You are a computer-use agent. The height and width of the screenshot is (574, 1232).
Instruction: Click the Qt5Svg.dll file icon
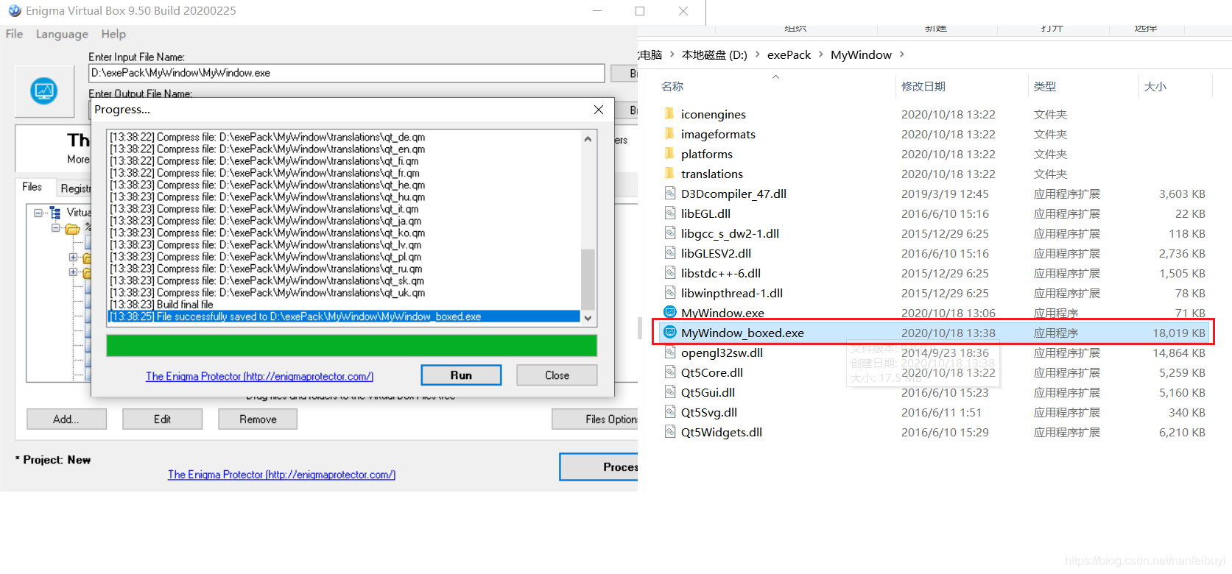(x=669, y=412)
